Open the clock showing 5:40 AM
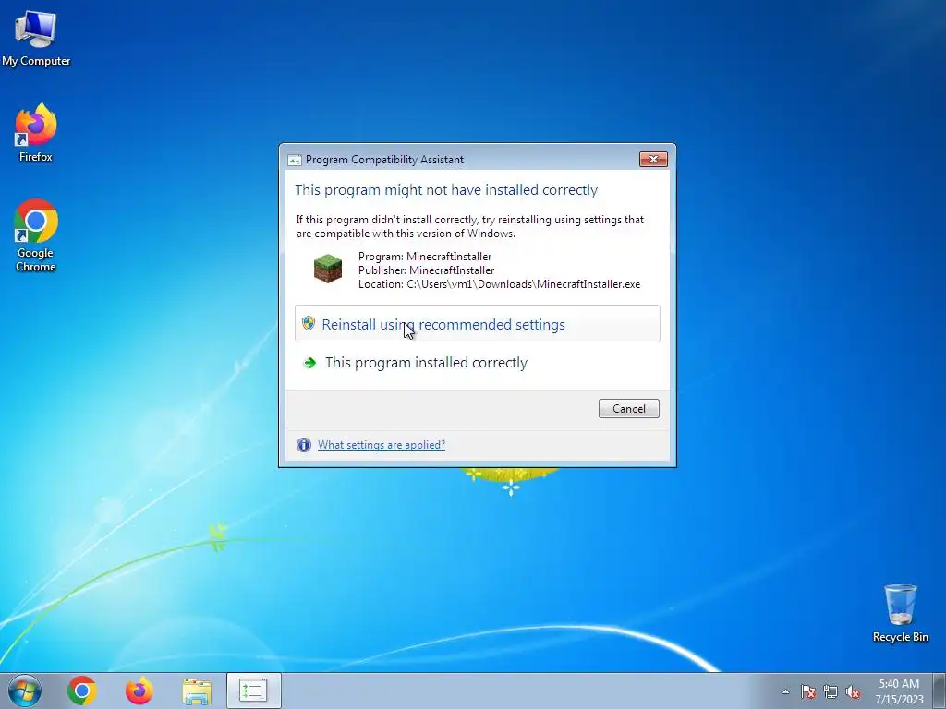 (899, 691)
